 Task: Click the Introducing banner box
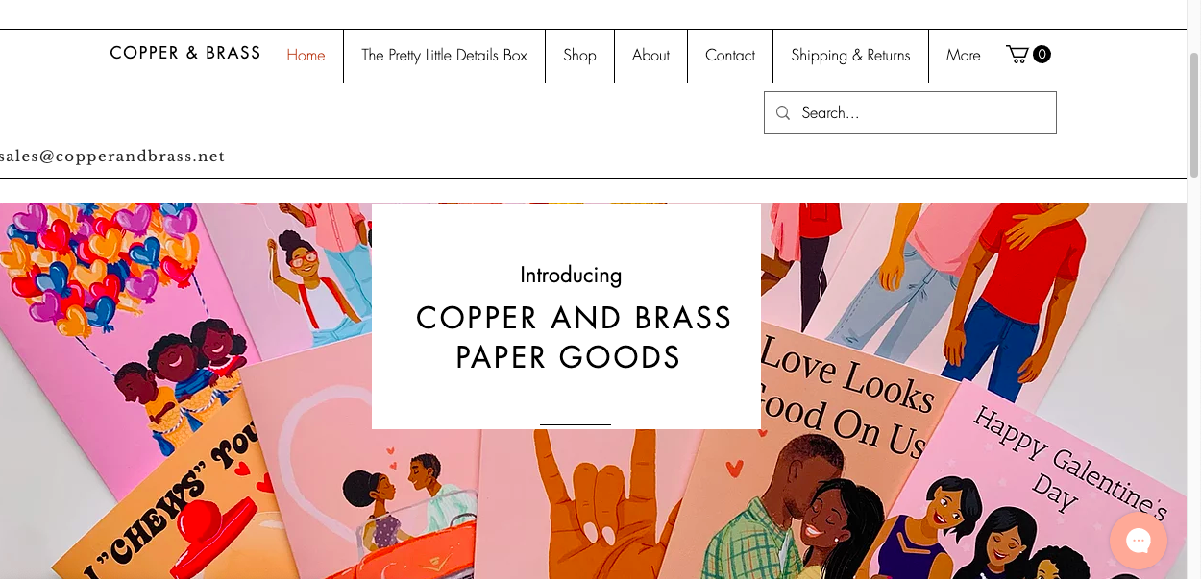pyautogui.click(x=566, y=316)
